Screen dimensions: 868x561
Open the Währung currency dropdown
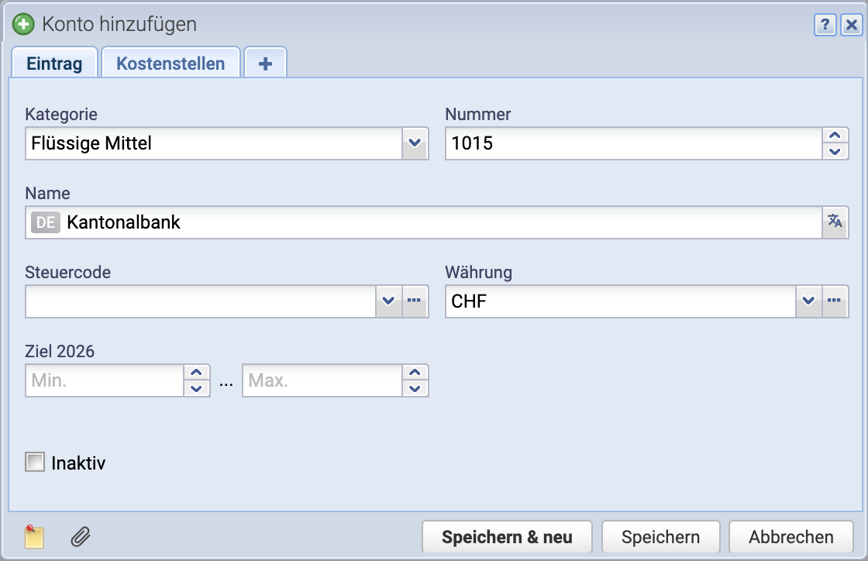tap(809, 301)
